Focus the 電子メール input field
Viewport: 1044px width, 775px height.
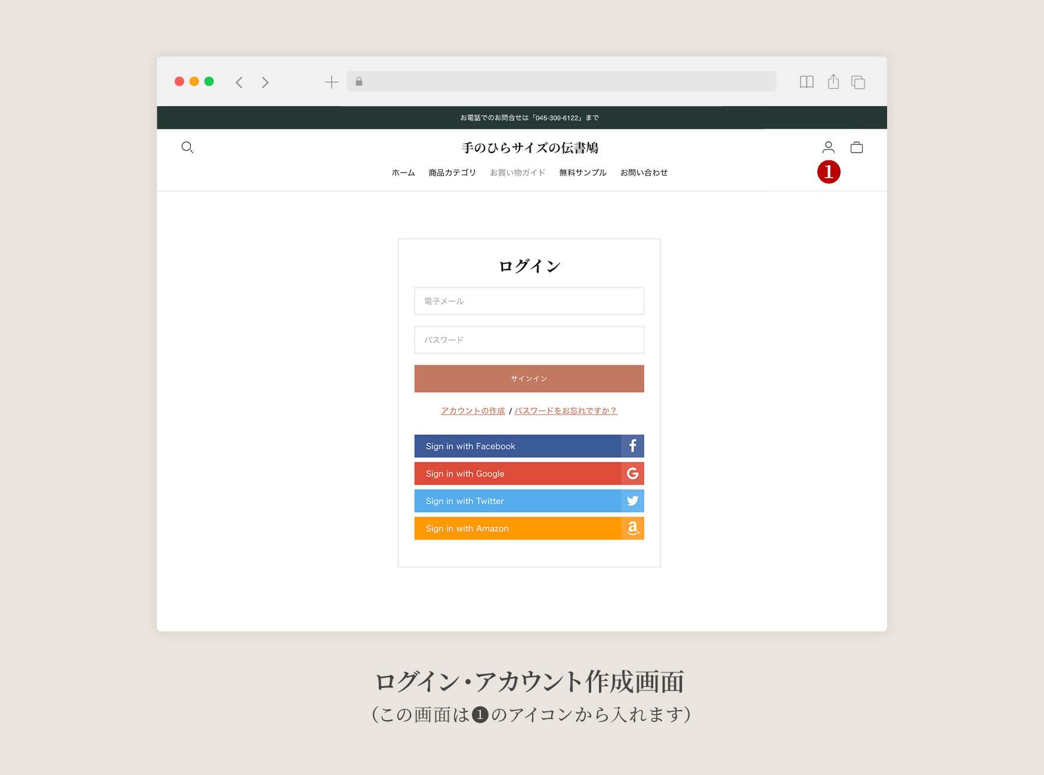529,301
